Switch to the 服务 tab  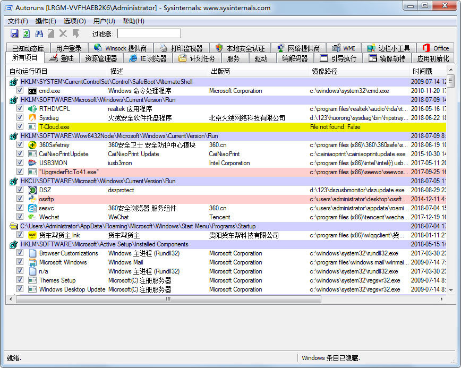pos(234,58)
